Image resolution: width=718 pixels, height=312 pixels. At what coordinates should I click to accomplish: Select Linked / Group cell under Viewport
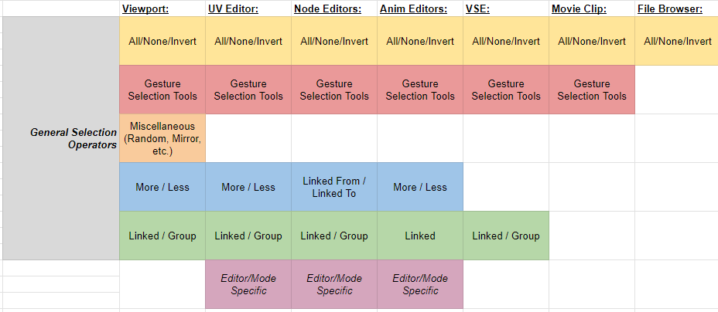click(162, 236)
